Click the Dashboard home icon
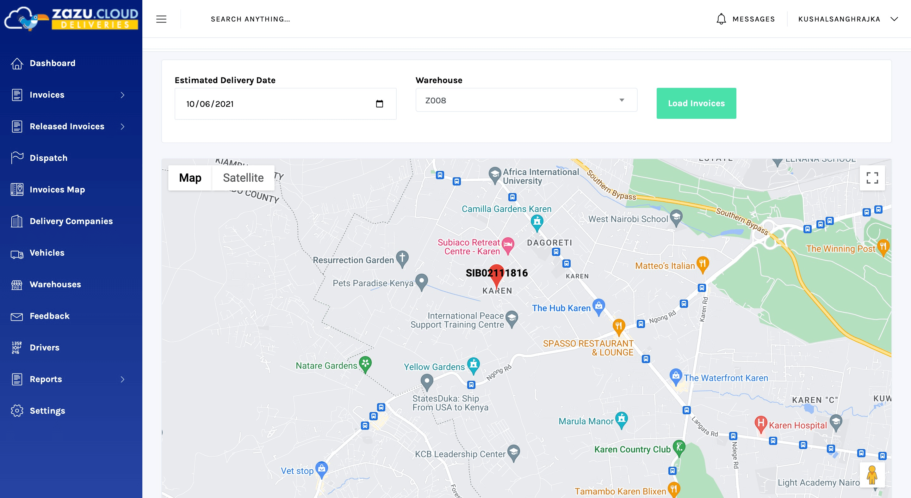The height and width of the screenshot is (498, 911). pyautogui.click(x=17, y=64)
